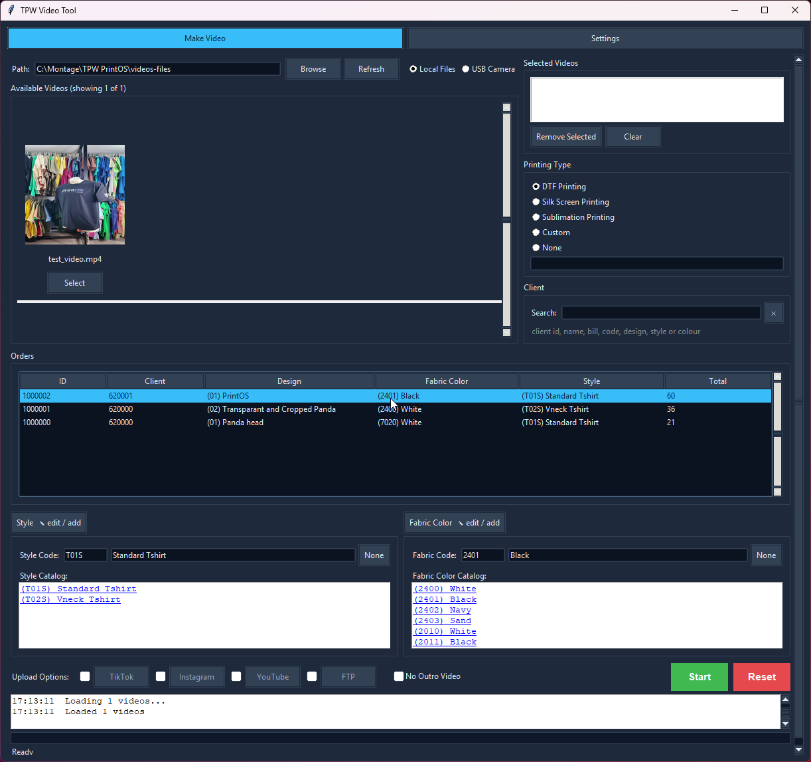The width and height of the screenshot is (811, 762).
Task: Enable the YouTube upload checkbox
Action: click(x=236, y=676)
